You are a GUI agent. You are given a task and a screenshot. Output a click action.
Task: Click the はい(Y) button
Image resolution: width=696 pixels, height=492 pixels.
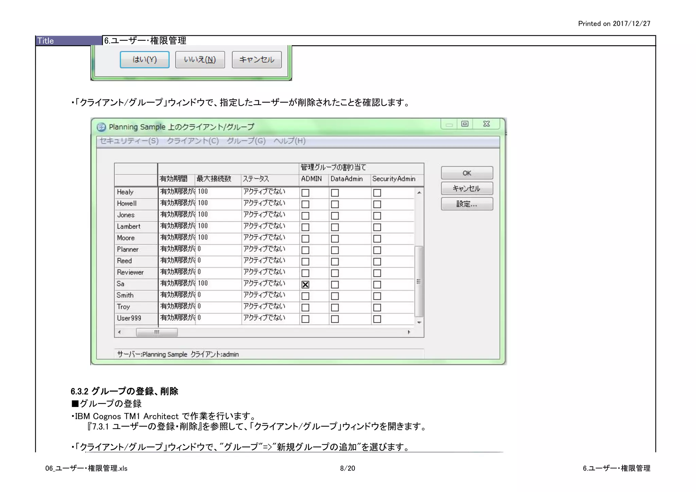pos(144,60)
